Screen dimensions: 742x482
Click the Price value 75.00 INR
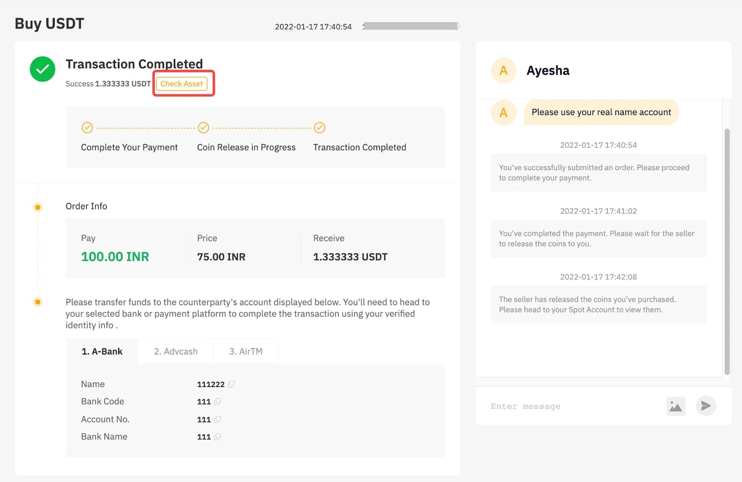[221, 257]
